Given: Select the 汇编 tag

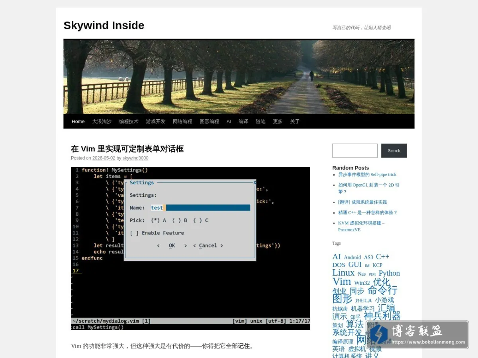Looking at the screenshot, I should click(x=386, y=308).
